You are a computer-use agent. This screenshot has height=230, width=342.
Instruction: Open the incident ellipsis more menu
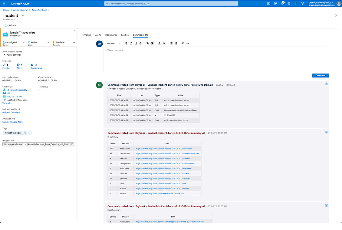tap(23, 15)
